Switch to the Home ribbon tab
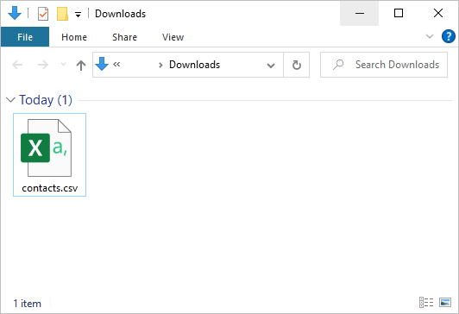Screen dimensions: 459x314 click(x=74, y=37)
